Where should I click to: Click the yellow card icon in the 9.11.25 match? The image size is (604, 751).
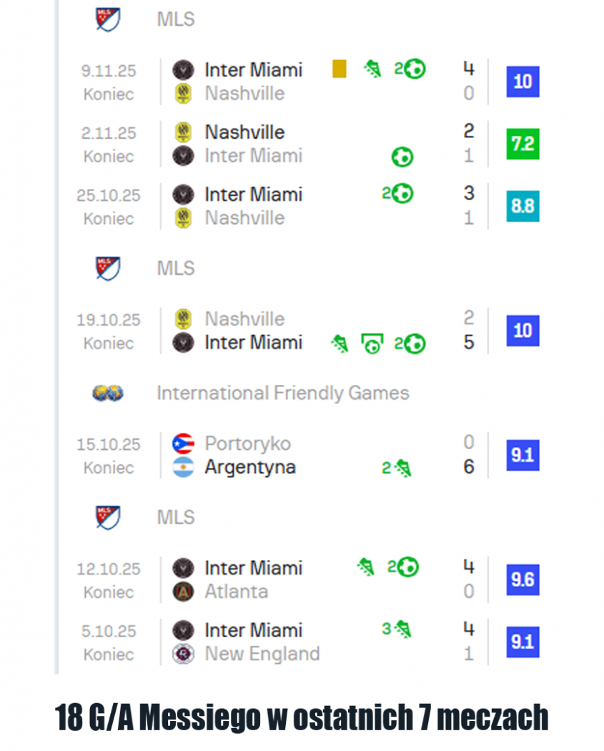[x=340, y=69]
